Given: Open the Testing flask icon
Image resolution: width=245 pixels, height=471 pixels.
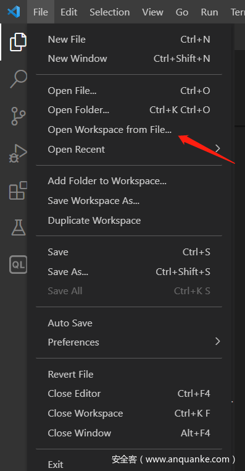Looking at the screenshot, I should click(19, 227).
